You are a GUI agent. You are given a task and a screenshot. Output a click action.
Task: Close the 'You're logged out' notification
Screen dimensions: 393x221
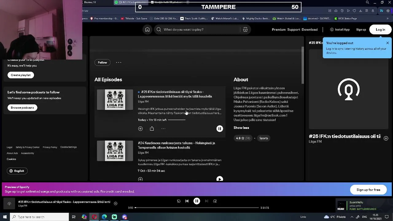click(x=387, y=43)
